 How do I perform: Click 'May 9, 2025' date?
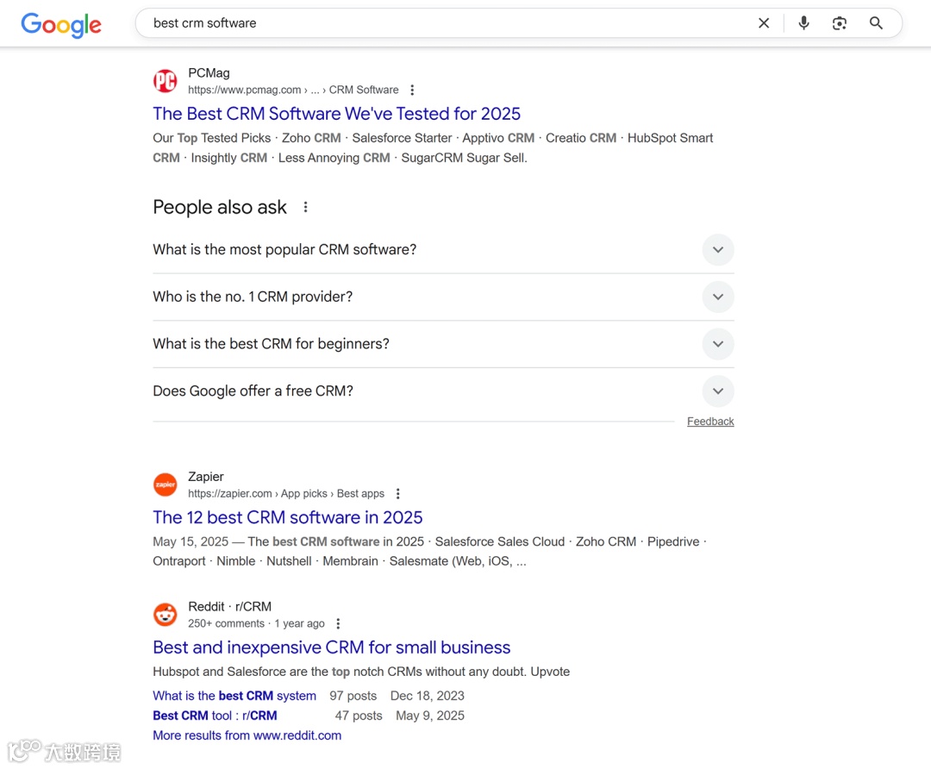pos(430,716)
